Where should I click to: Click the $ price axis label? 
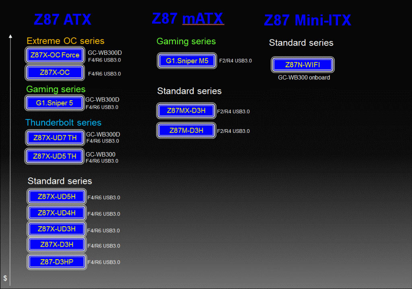point(5,278)
